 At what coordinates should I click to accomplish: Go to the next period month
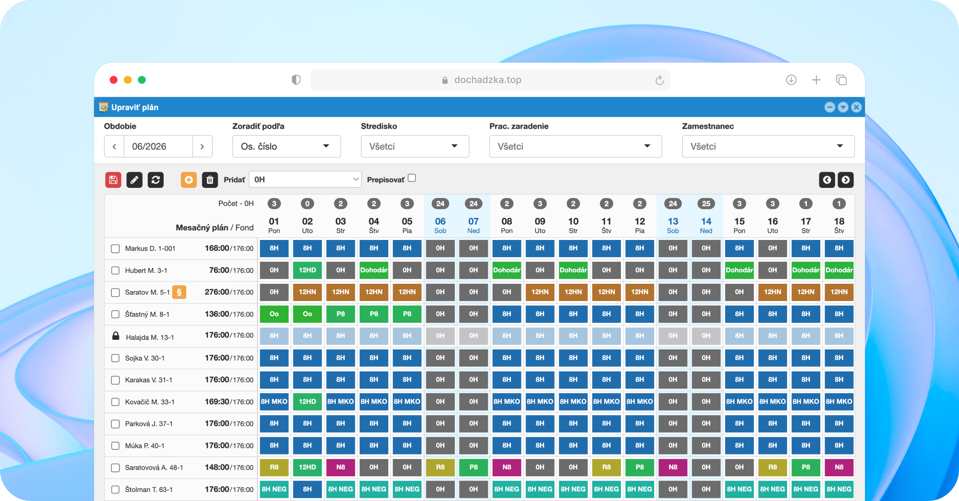(202, 146)
